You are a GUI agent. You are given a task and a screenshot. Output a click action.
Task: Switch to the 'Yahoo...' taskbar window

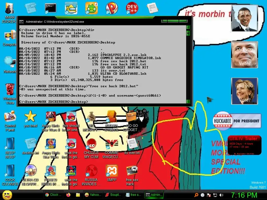coord(93,195)
